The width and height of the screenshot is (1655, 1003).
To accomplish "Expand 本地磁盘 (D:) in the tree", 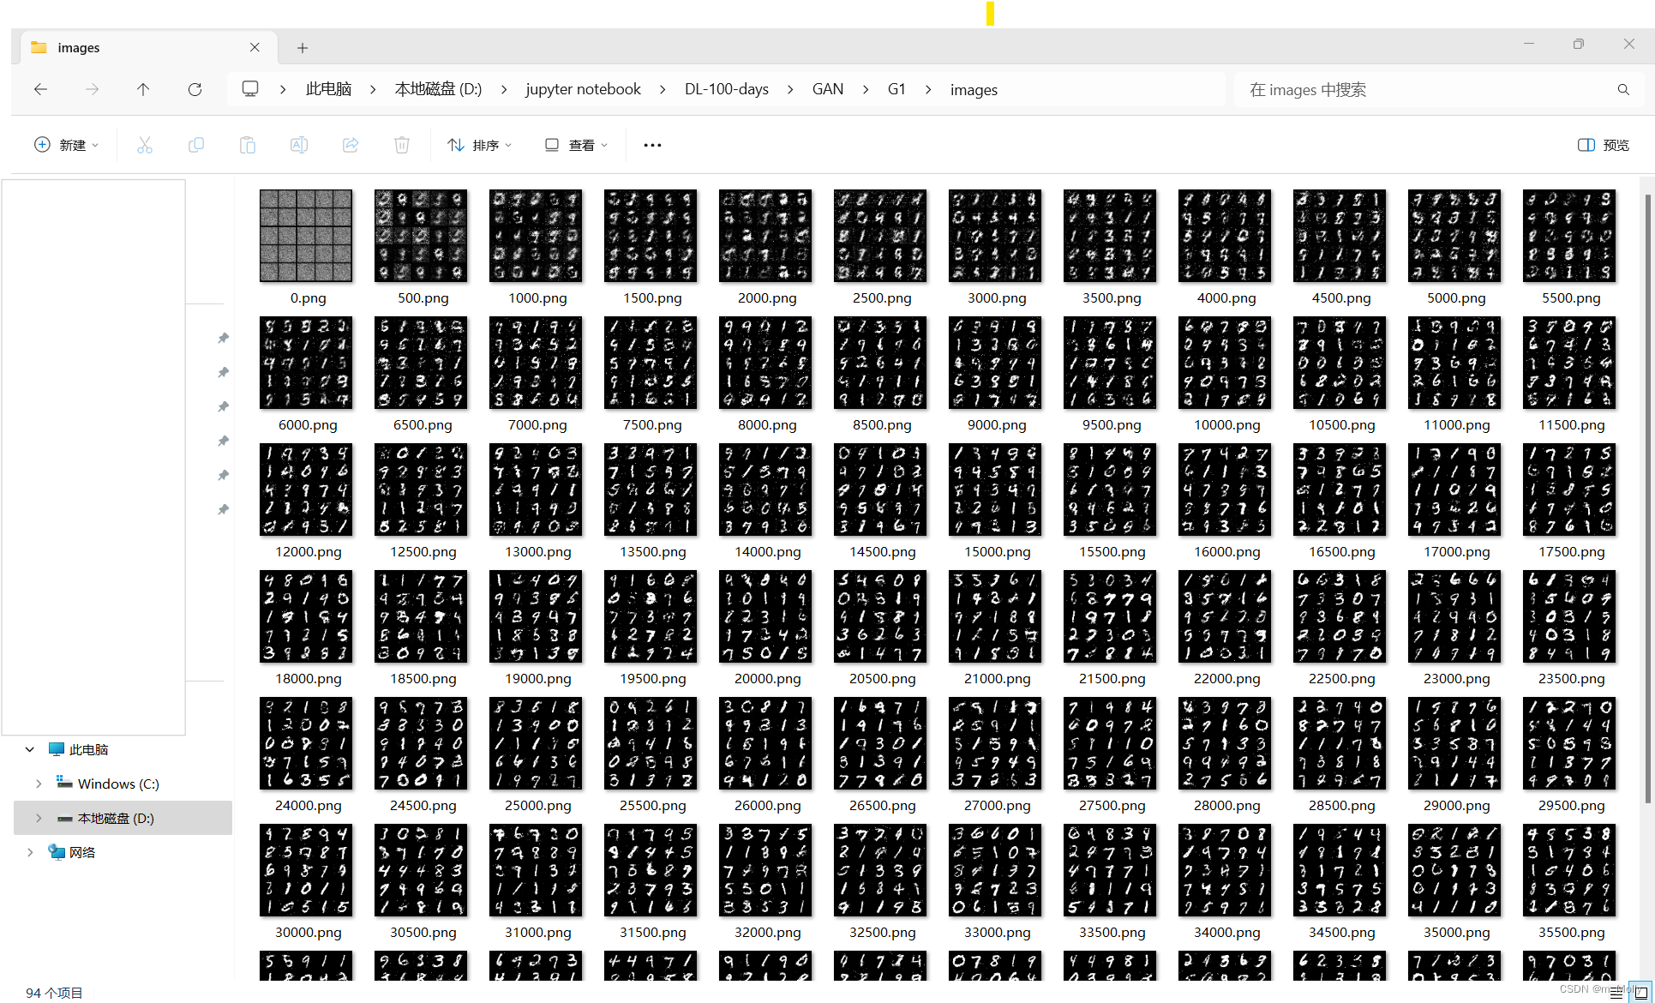I will (39, 818).
